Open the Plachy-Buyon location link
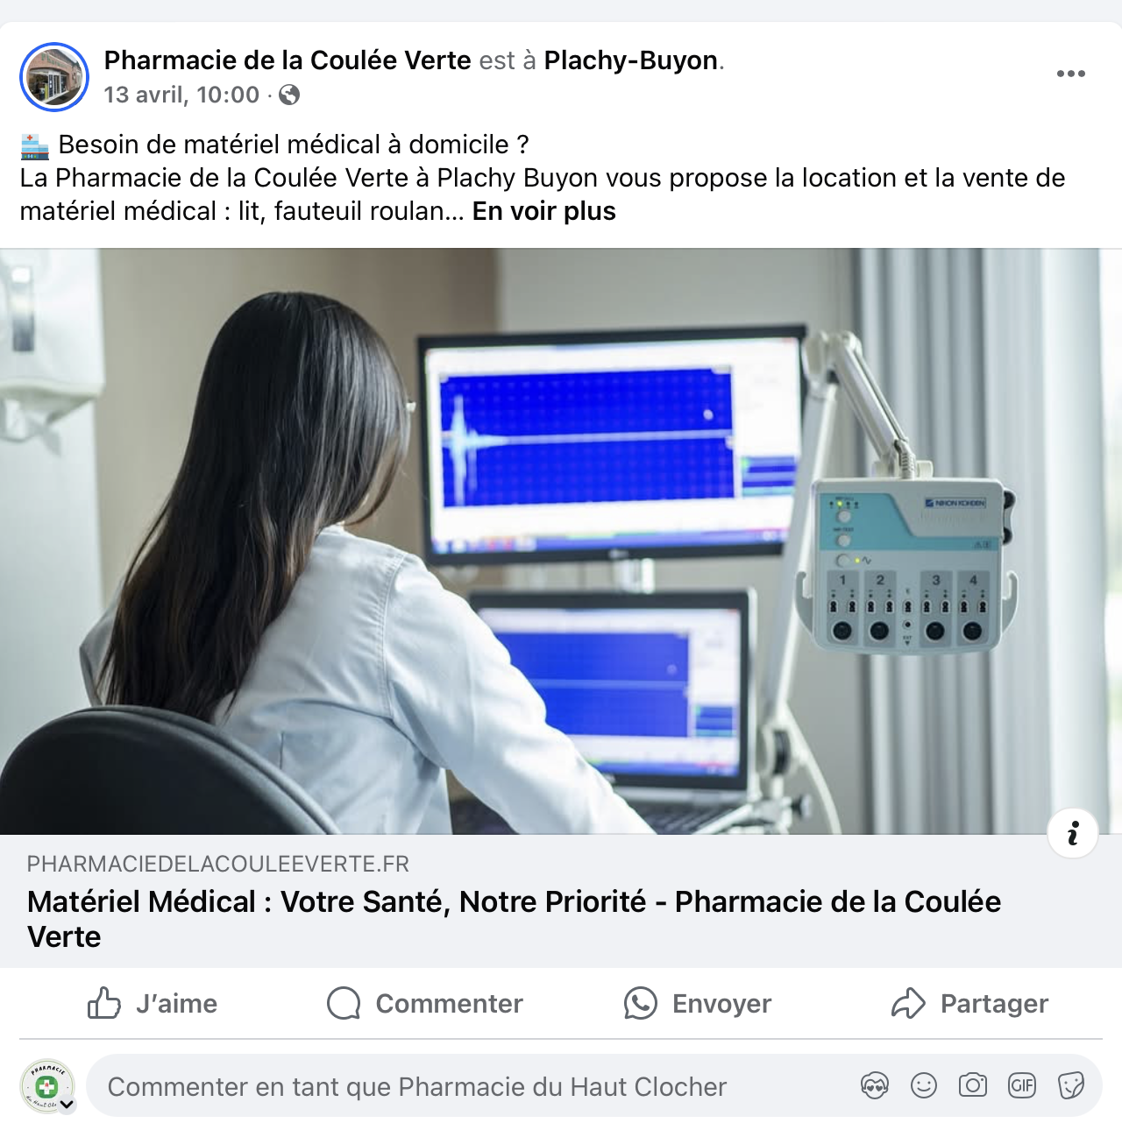 (x=631, y=60)
